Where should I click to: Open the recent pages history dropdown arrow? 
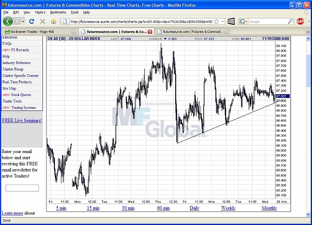pos(23,21)
